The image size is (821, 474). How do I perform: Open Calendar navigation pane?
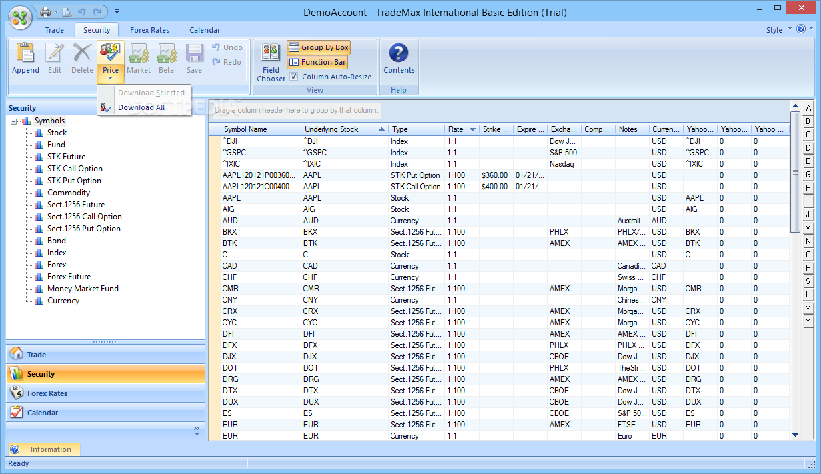click(105, 413)
